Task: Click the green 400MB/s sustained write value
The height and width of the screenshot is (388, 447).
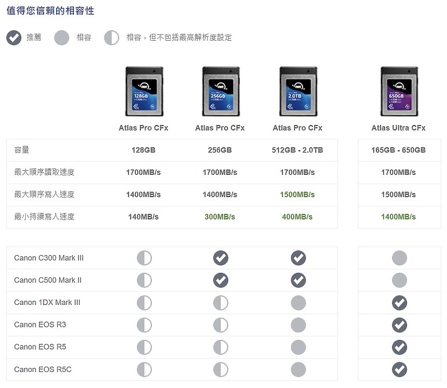Action: click(x=297, y=217)
